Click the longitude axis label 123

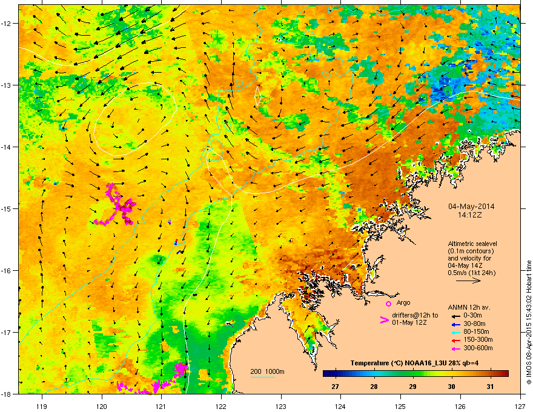281,406
